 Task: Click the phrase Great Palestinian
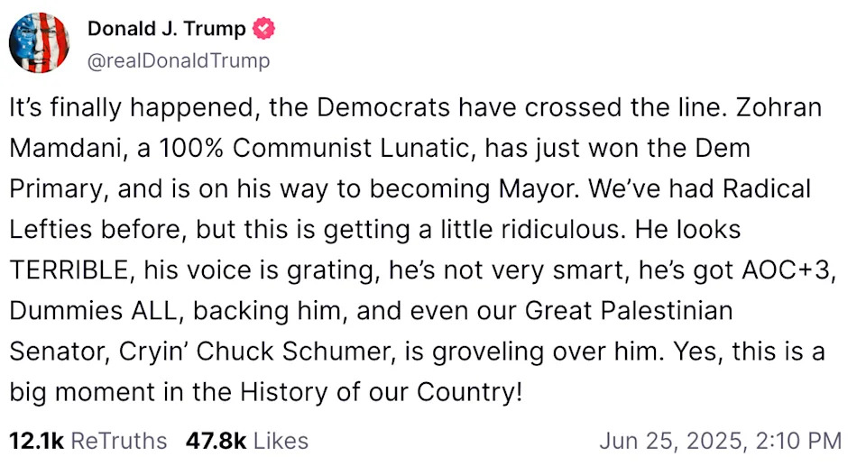(x=629, y=311)
